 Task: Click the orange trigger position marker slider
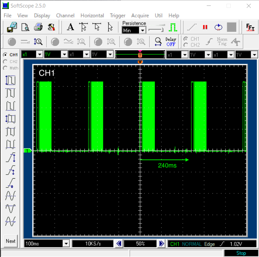point(140,55)
